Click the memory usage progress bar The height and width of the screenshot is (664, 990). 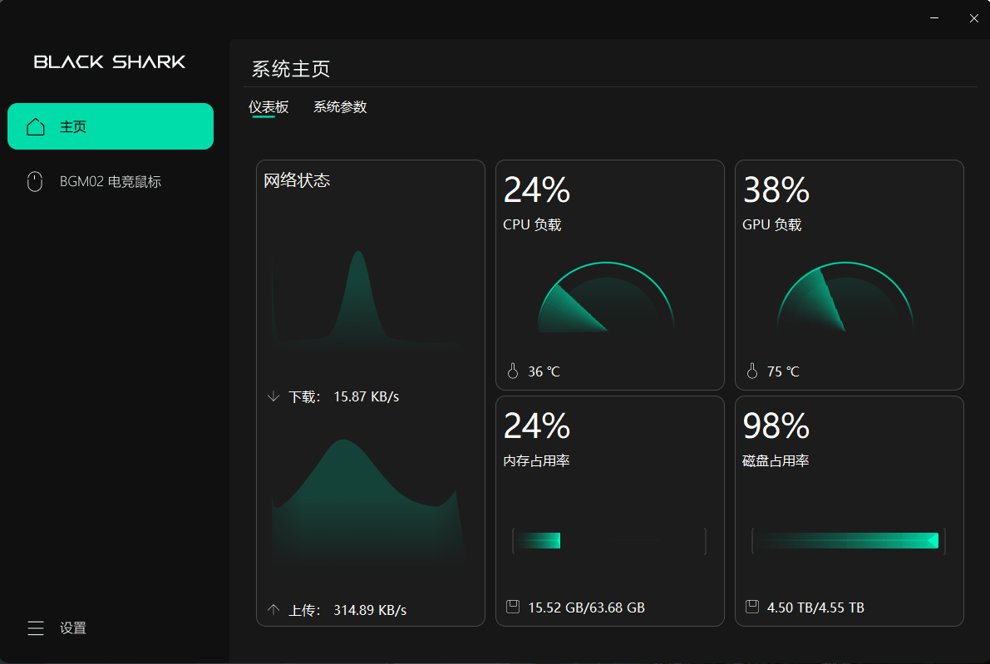(609, 541)
